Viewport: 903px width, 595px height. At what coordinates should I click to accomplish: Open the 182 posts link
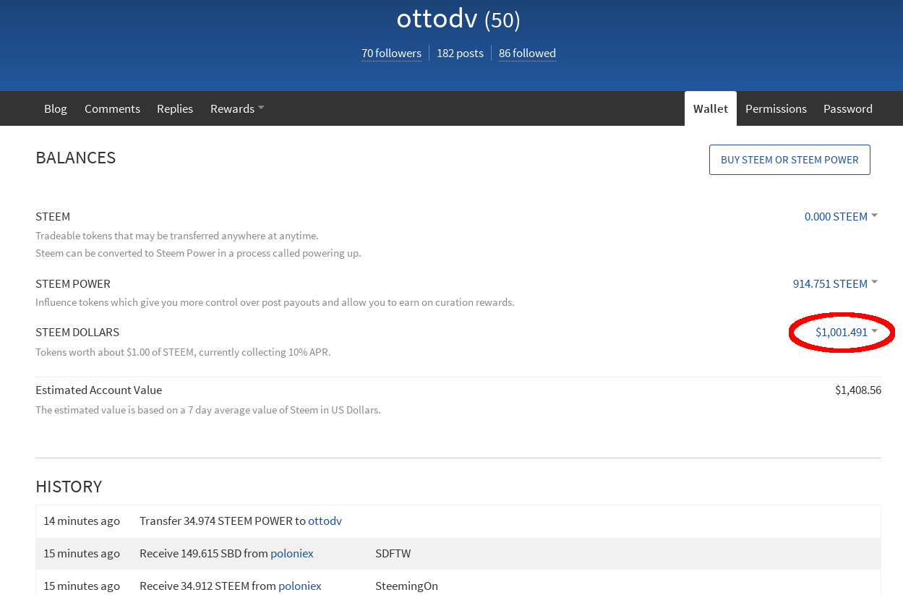460,53
